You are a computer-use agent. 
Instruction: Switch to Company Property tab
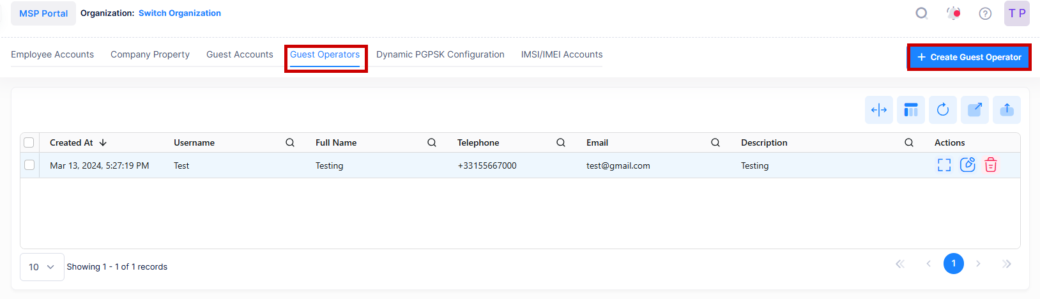(150, 54)
